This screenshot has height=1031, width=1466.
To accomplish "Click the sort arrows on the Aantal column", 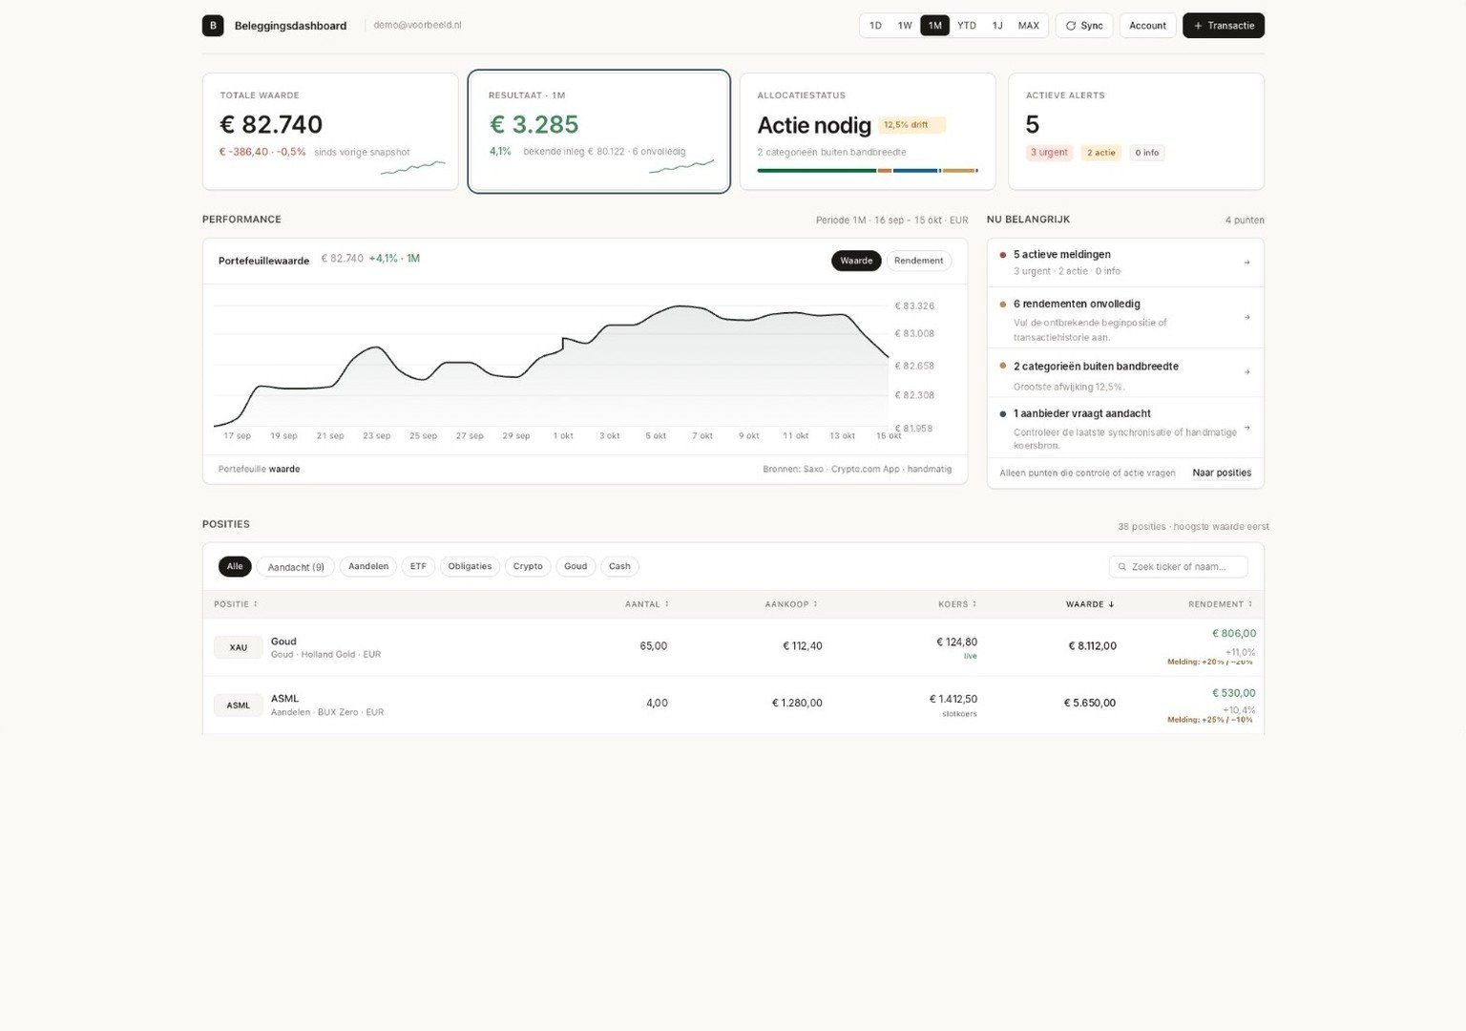I will [666, 604].
